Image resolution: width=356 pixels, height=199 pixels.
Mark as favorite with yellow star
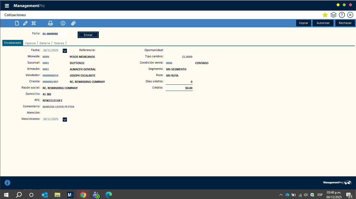(x=325, y=15)
